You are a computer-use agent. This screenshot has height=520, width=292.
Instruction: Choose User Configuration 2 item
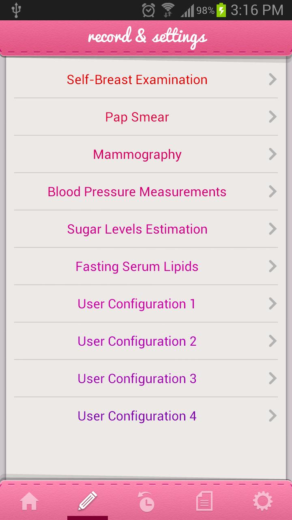(137, 341)
